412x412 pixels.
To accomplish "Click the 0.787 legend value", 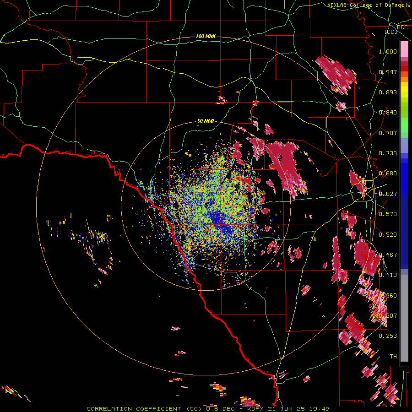I will coord(388,133).
